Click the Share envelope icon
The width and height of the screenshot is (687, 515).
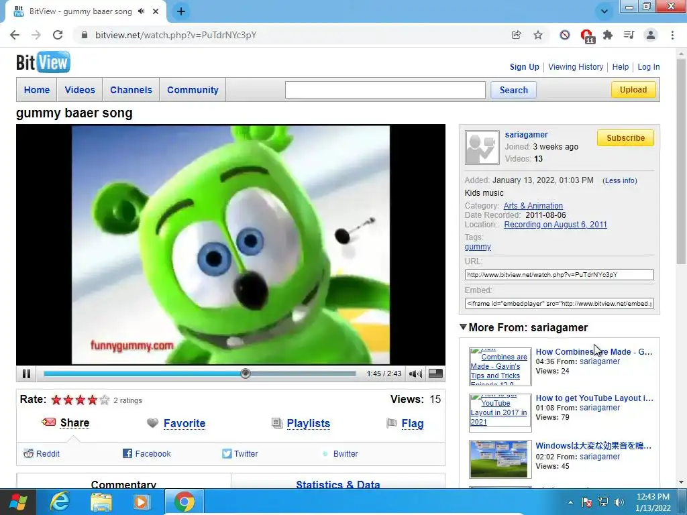pos(48,422)
